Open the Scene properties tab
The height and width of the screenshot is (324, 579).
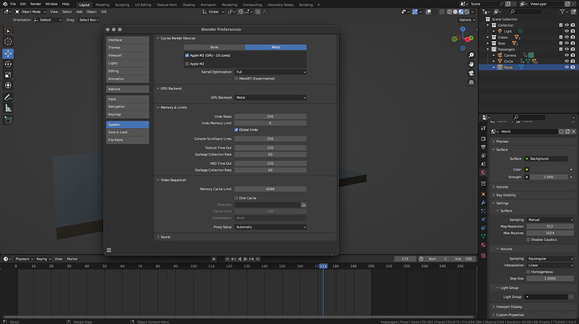pyautogui.click(x=483, y=164)
